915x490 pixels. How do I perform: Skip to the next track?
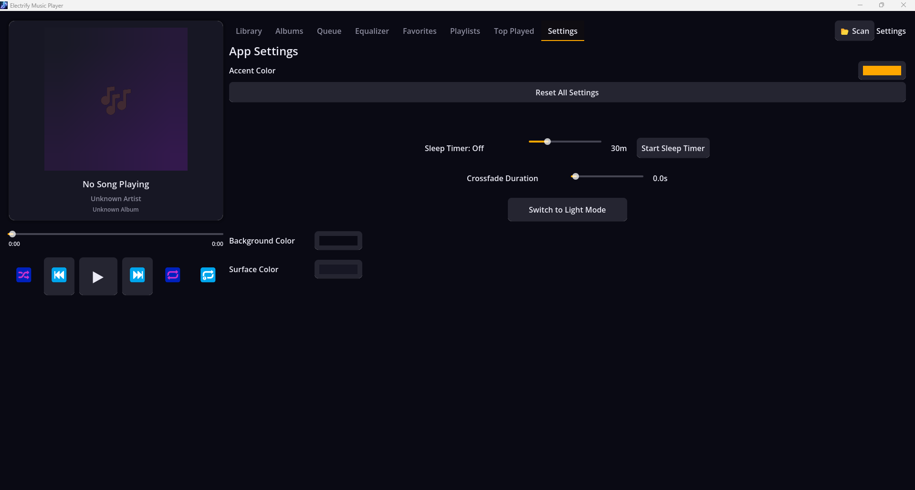click(137, 276)
